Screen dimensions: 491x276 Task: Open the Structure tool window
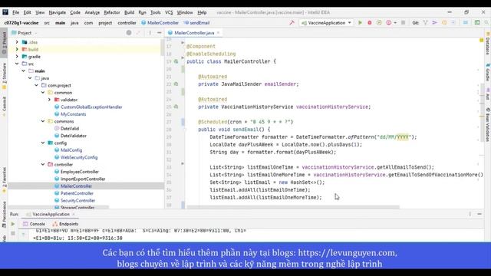[4, 76]
